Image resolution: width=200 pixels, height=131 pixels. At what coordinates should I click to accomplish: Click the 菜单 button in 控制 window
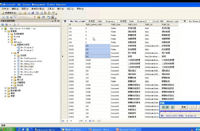coord(184,107)
